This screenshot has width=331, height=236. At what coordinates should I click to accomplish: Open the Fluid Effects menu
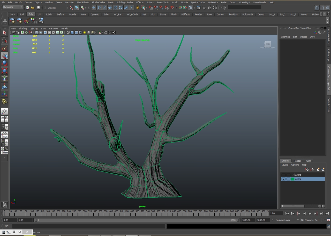click(x=83, y=2)
